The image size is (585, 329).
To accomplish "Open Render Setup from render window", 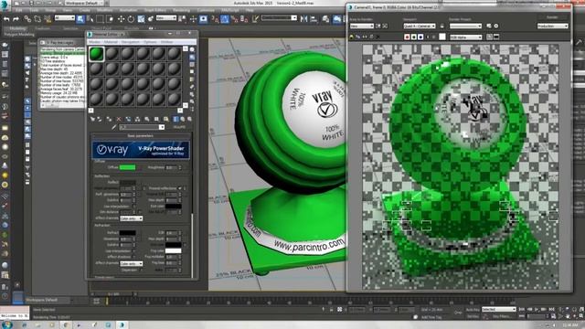I will click(x=489, y=27).
